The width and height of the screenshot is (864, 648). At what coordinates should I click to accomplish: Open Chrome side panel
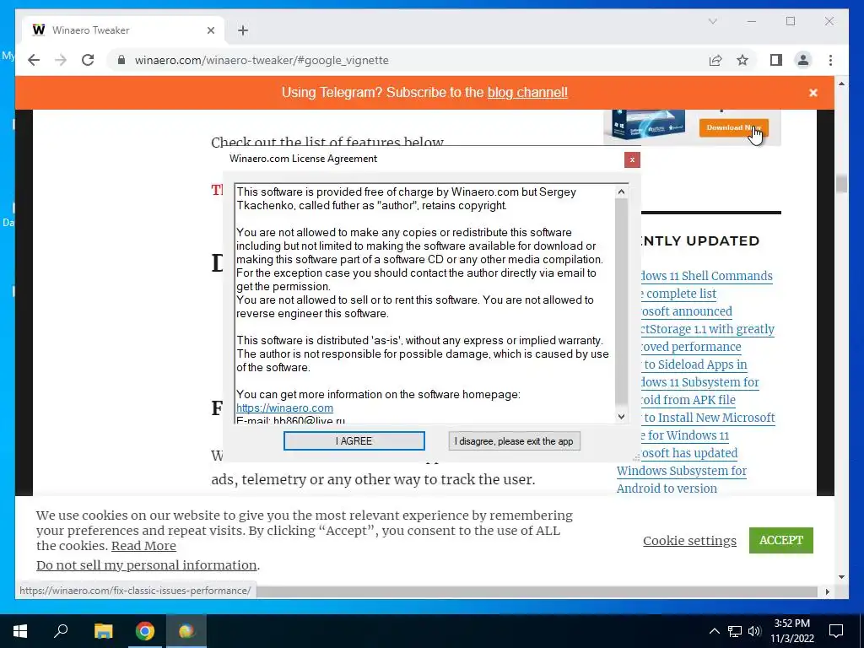[x=776, y=60]
